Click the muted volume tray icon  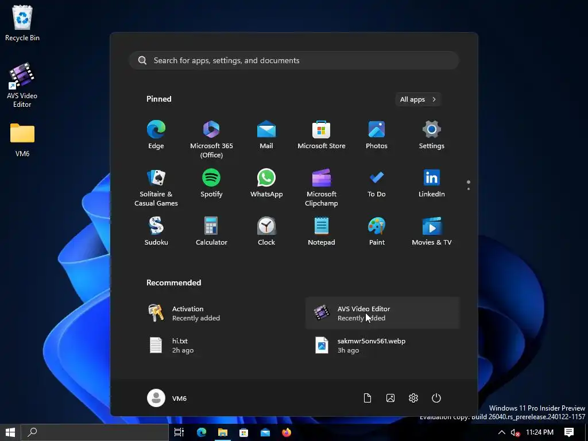515,433
